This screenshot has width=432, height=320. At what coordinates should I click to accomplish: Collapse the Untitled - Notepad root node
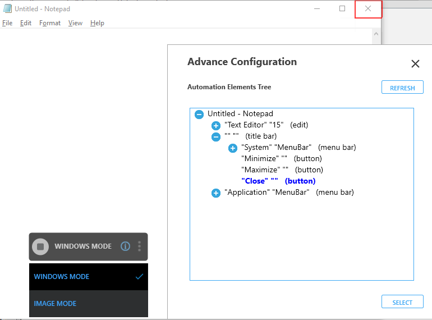click(x=199, y=115)
